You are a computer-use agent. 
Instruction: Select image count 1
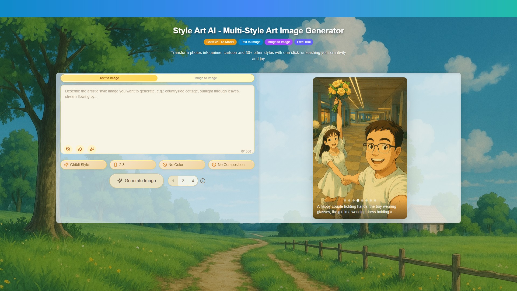pos(173,181)
